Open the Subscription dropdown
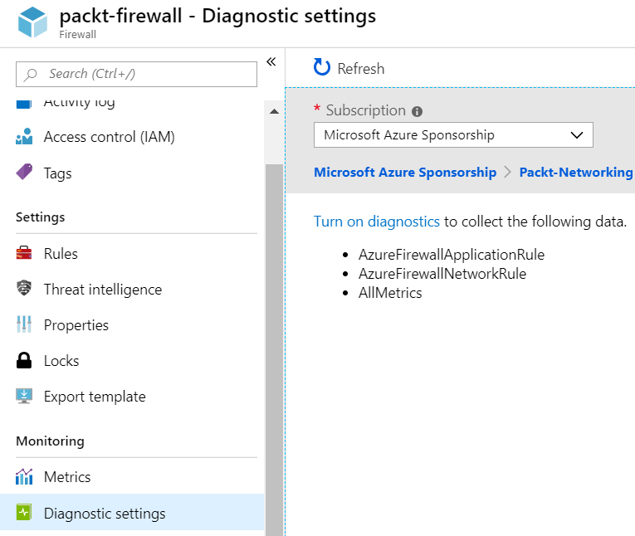635x536 pixels. tap(453, 135)
